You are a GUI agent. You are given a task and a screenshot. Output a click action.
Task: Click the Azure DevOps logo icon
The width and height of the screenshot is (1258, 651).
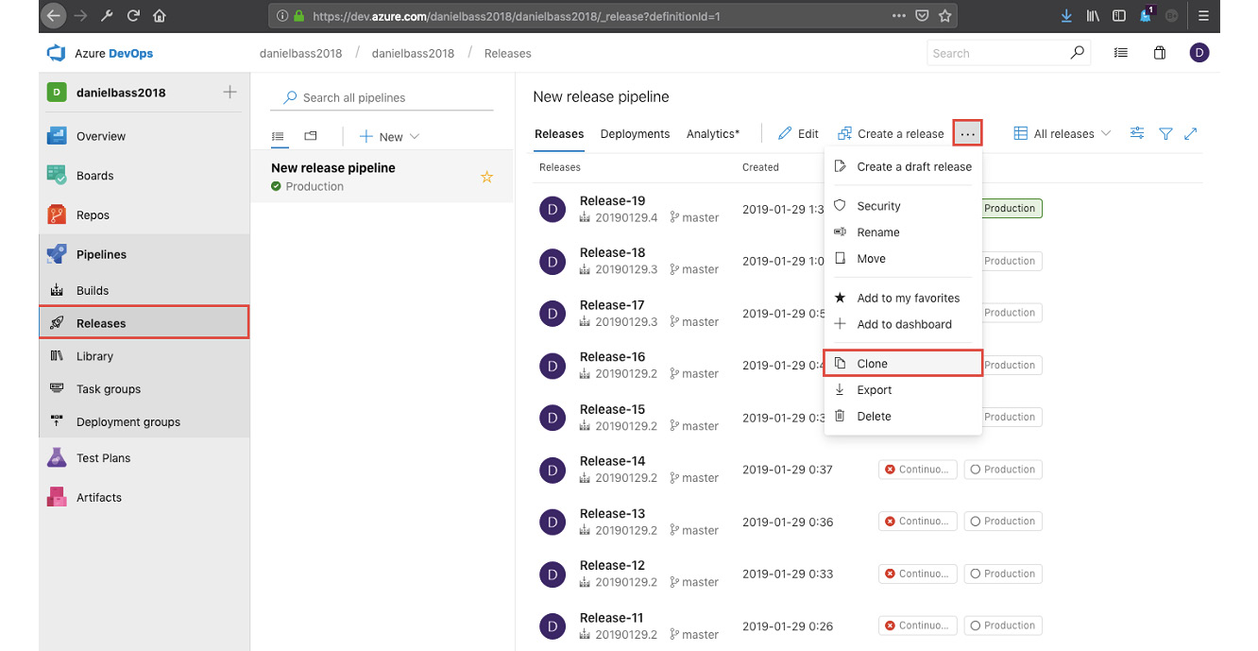coord(56,53)
